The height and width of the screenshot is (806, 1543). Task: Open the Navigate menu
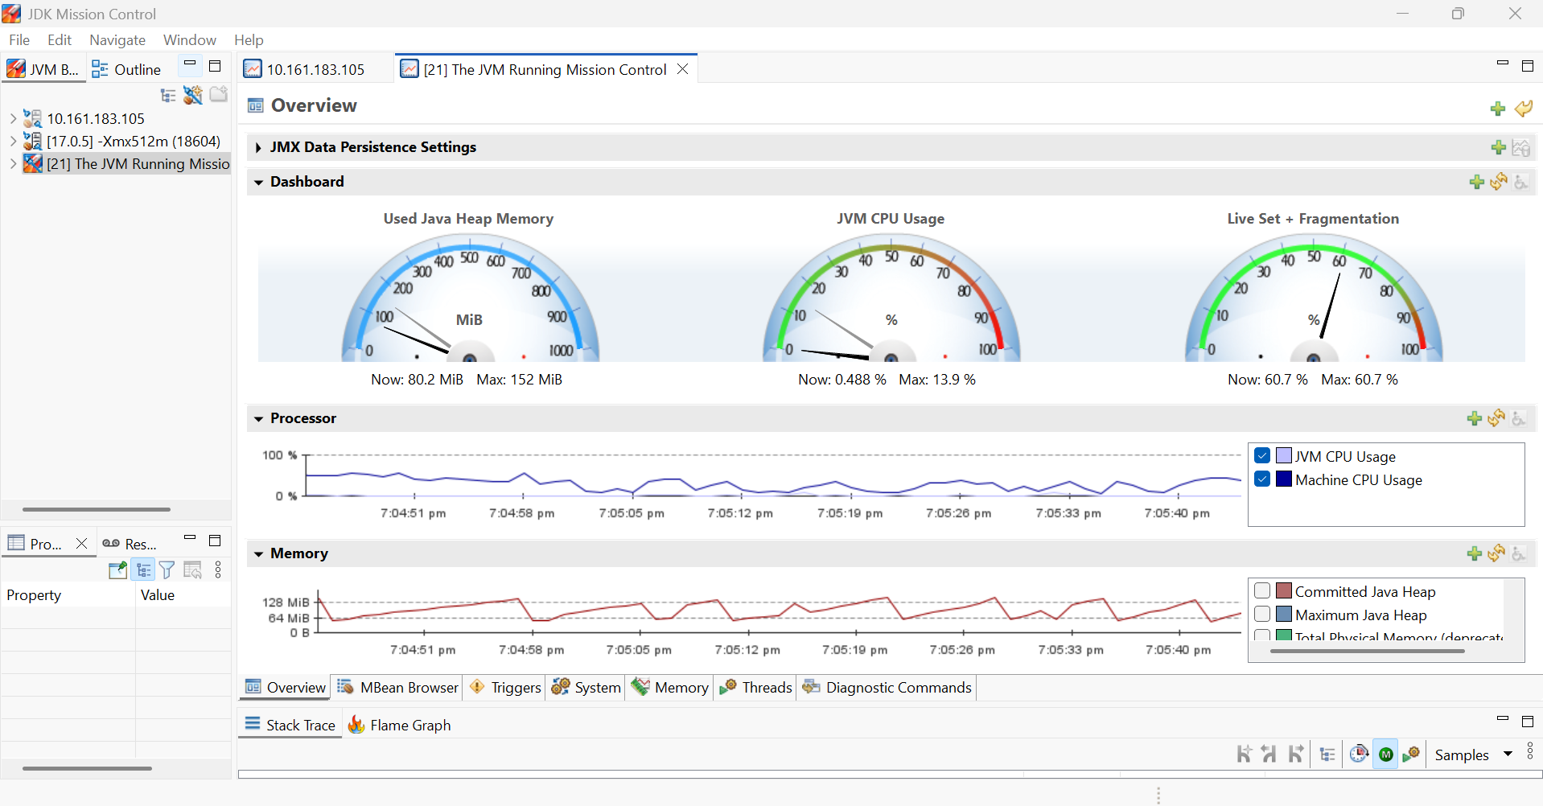tap(117, 40)
